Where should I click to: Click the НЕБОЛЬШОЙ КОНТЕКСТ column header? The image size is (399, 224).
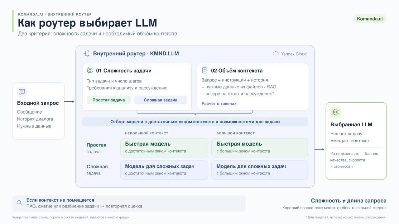147,133
